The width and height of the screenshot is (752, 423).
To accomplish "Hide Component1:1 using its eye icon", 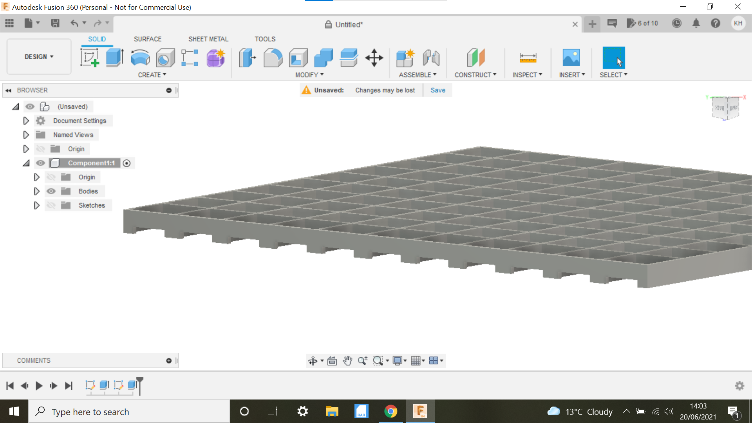I will click(x=40, y=163).
